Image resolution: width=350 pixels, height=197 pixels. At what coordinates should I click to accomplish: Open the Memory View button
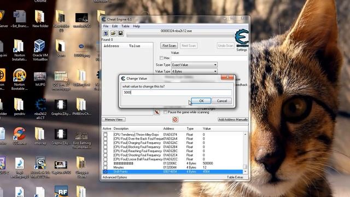[x=114, y=119]
